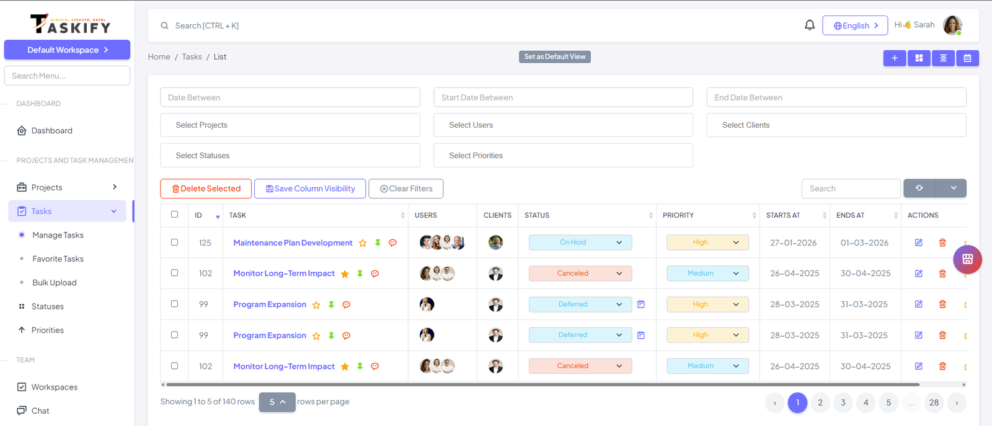The image size is (992, 426).
Task: Open discussion icon for Maintenance Plan Development
Action: [392, 243]
